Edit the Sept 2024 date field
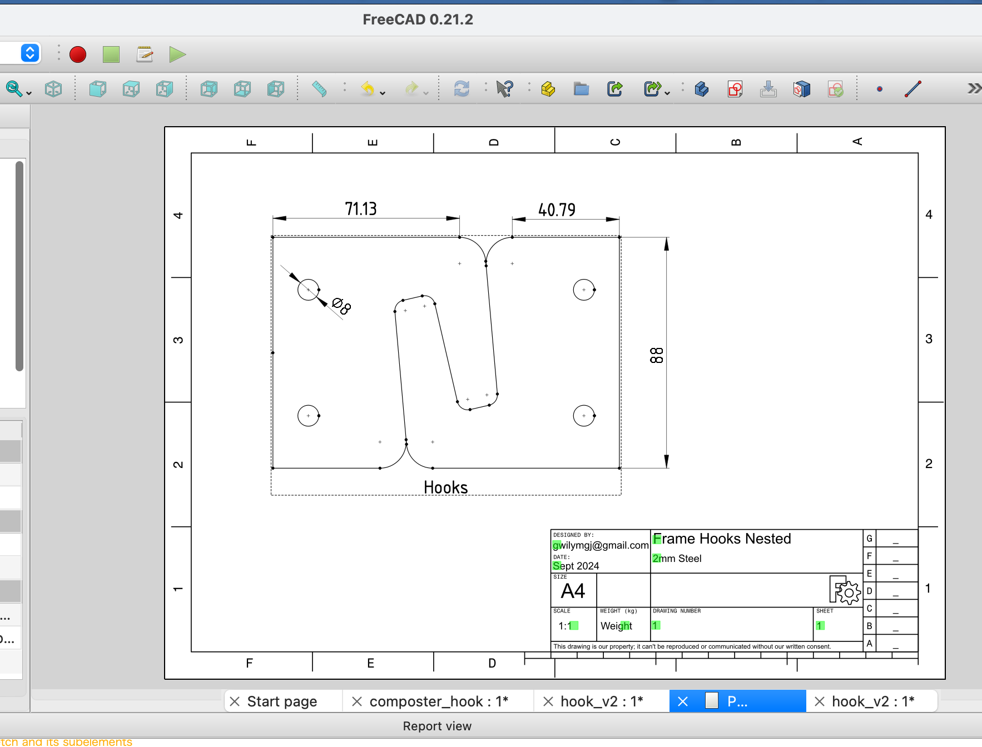This screenshot has width=982, height=747. (x=576, y=566)
